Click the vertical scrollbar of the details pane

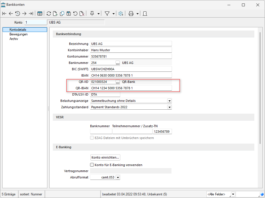260,86
